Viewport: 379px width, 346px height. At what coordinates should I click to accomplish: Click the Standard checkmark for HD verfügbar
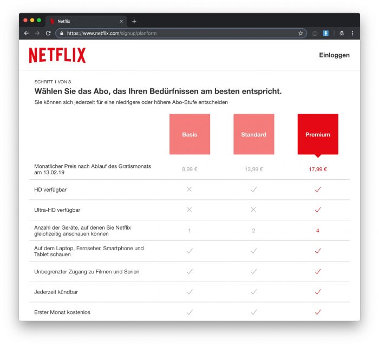pyautogui.click(x=254, y=190)
